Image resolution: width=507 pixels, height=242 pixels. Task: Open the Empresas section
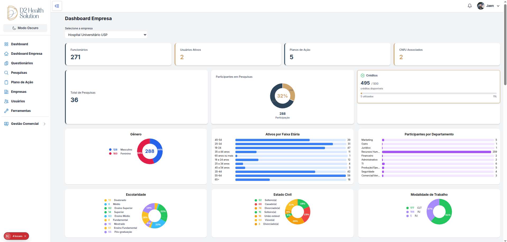click(x=18, y=92)
